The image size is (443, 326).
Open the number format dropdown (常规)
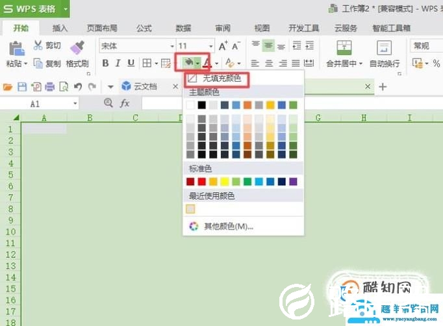426,45
